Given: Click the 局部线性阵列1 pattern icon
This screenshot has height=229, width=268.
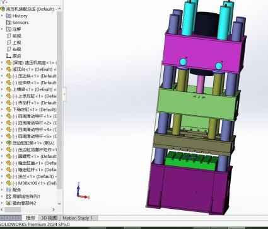Looking at the screenshot, I should pyautogui.click(x=9, y=196).
